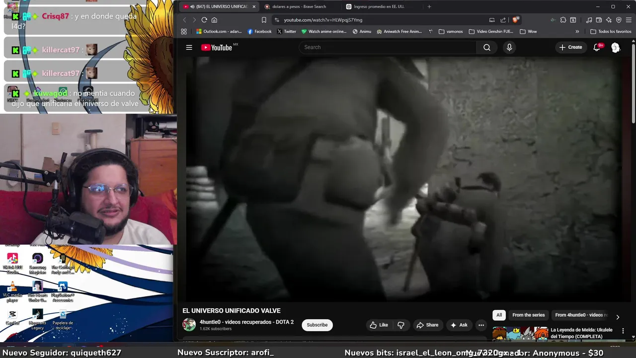This screenshot has height=358, width=636.
Task: Open the browser home page icon
Action: coord(214,20)
